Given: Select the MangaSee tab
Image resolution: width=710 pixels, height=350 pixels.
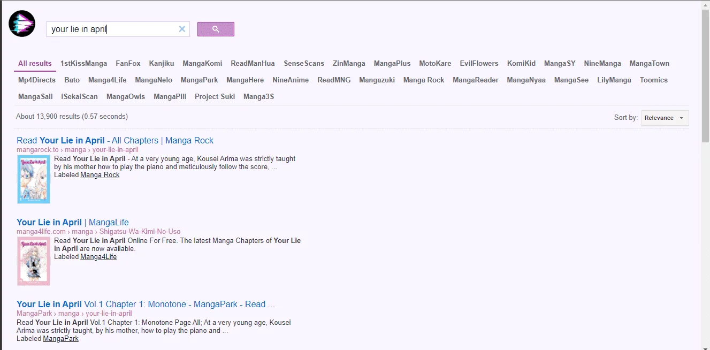Looking at the screenshot, I should [571, 80].
